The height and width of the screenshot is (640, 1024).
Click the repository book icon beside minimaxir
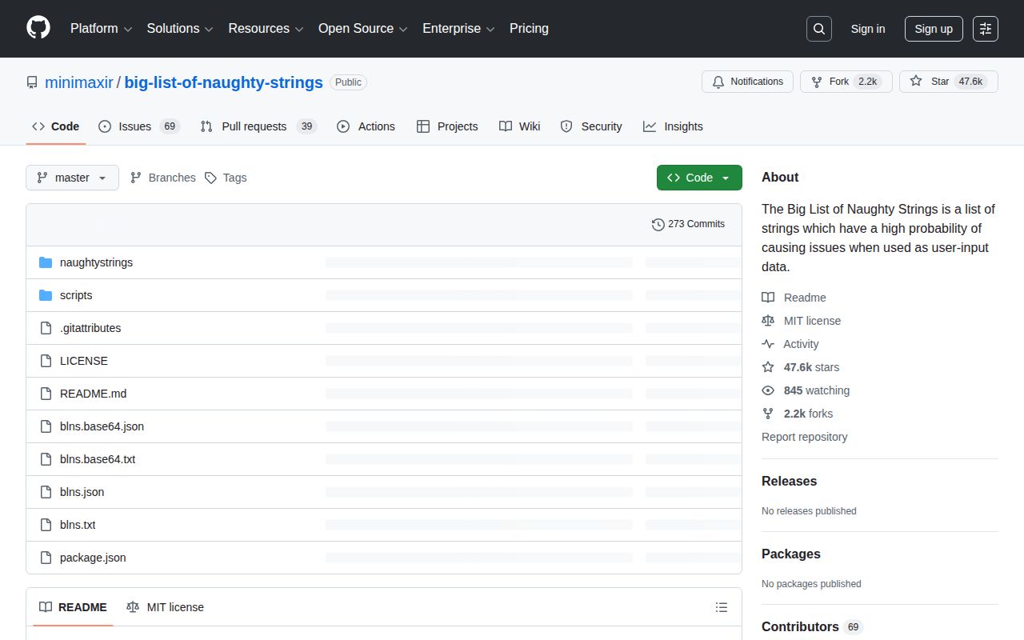[x=32, y=82]
